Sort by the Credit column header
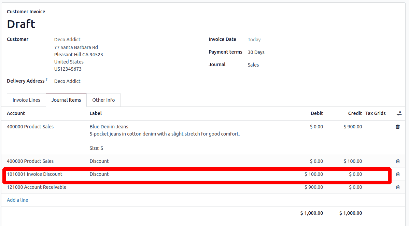This screenshot has width=409, height=226. point(355,113)
